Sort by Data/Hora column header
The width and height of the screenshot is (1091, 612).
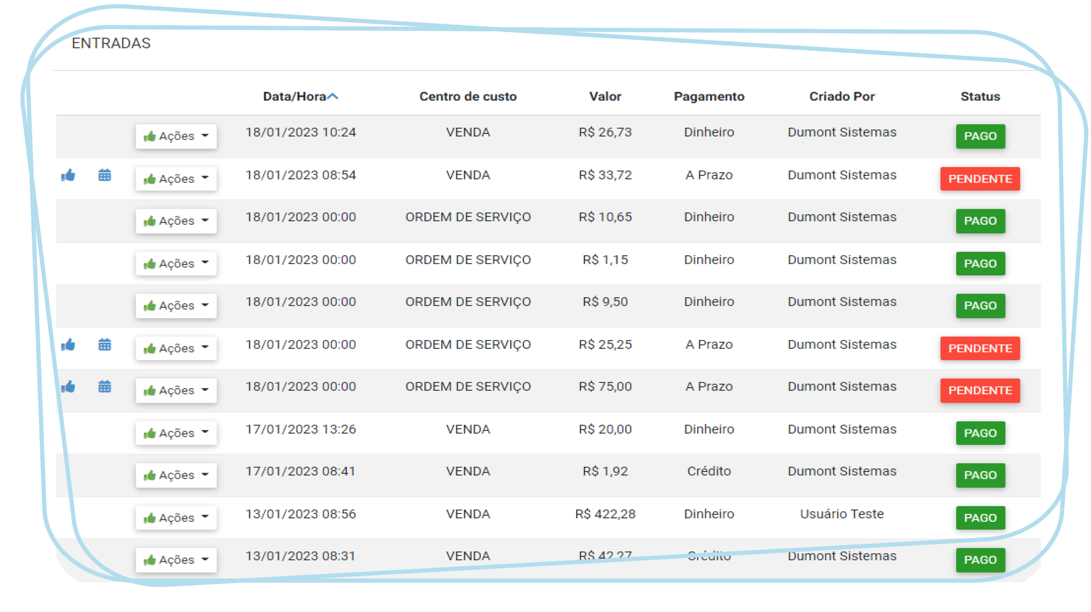tap(300, 96)
